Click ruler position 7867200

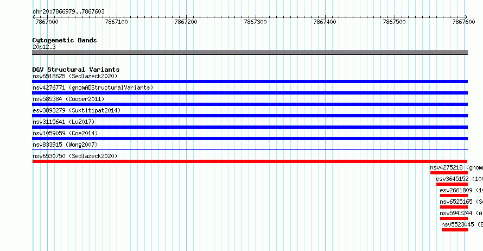point(186,22)
